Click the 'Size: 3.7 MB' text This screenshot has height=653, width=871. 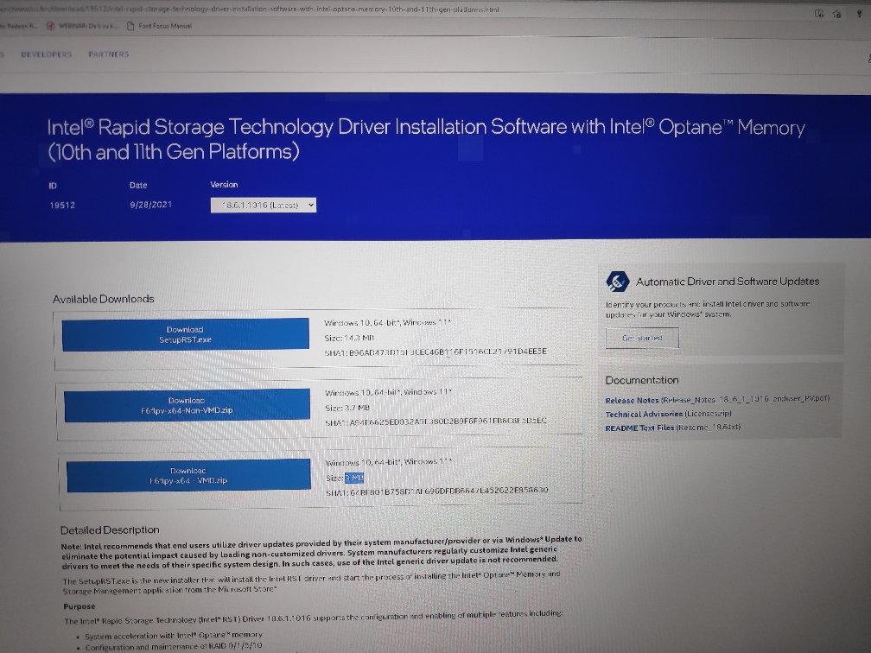[x=347, y=408]
